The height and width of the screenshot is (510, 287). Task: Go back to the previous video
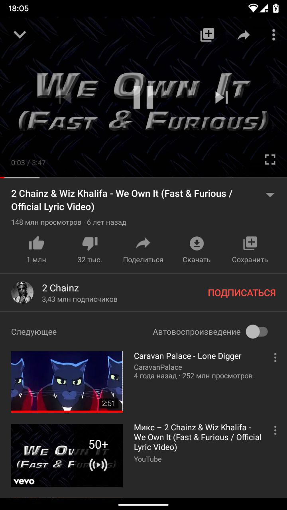(65, 97)
